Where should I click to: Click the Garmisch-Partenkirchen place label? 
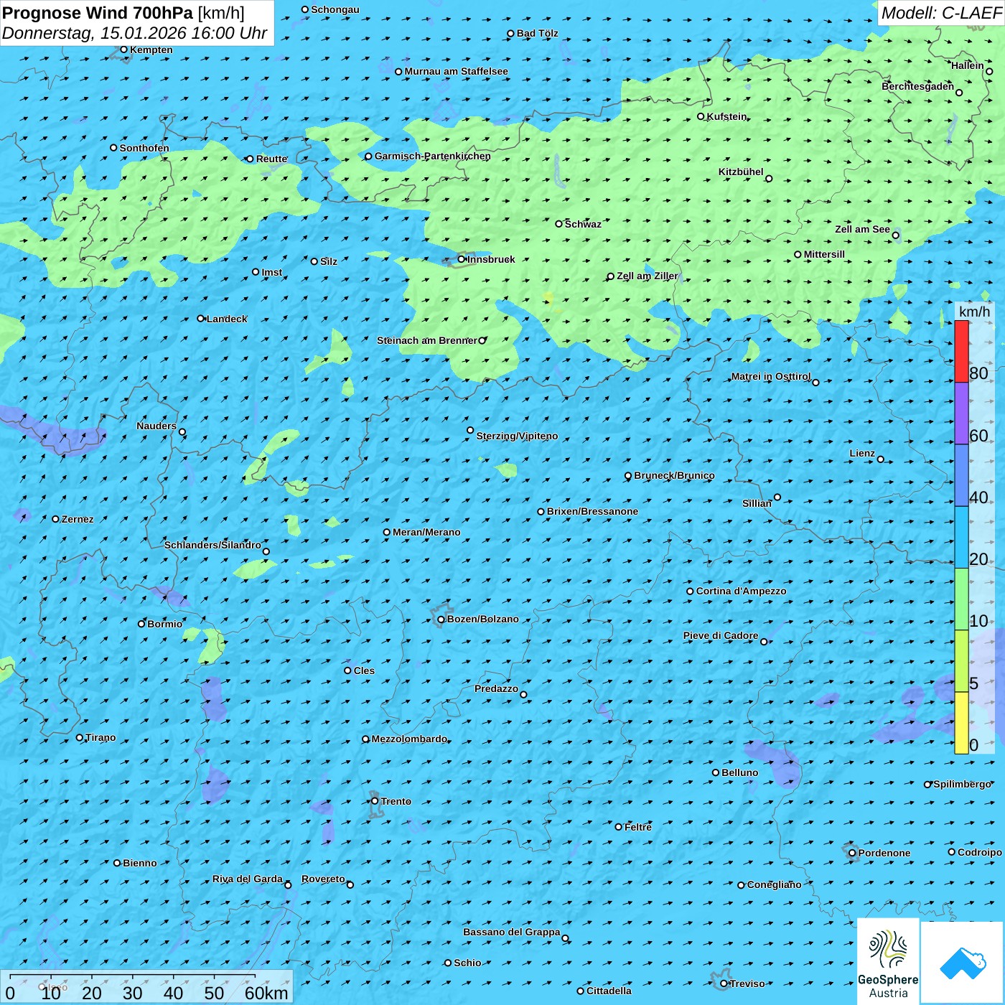coord(432,156)
